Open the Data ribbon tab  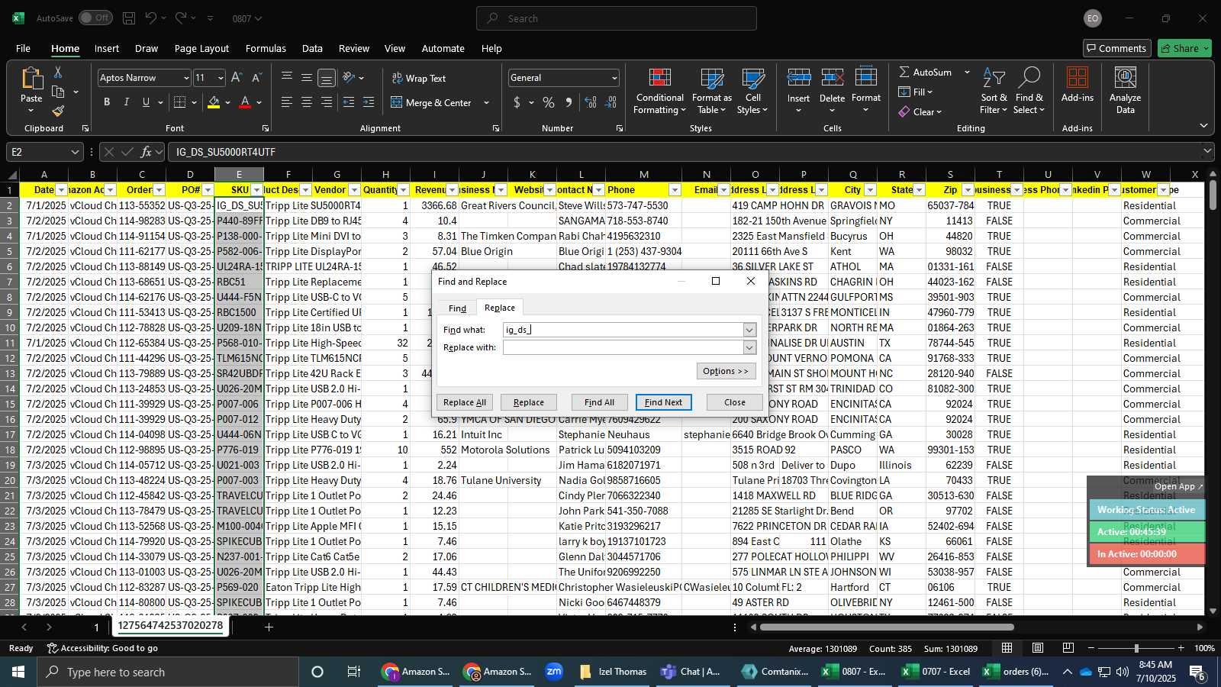pyautogui.click(x=312, y=48)
